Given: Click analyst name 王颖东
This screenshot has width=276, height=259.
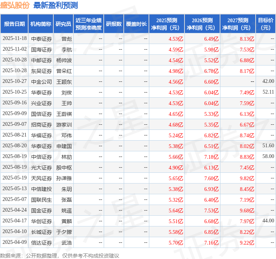Looking at the screenshot, I should click(x=64, y=82).
